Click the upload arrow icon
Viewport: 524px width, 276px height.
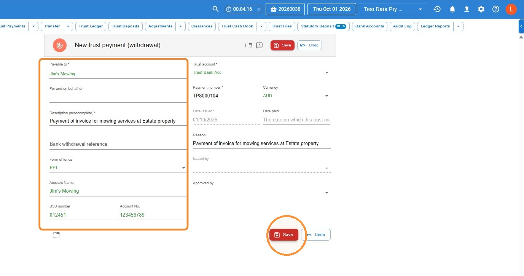click(467, 9)
